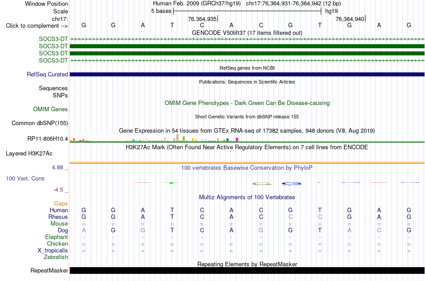Click the yellow C PhyloP conservation logo
This screenshot has height=281, width=425.
262,184
